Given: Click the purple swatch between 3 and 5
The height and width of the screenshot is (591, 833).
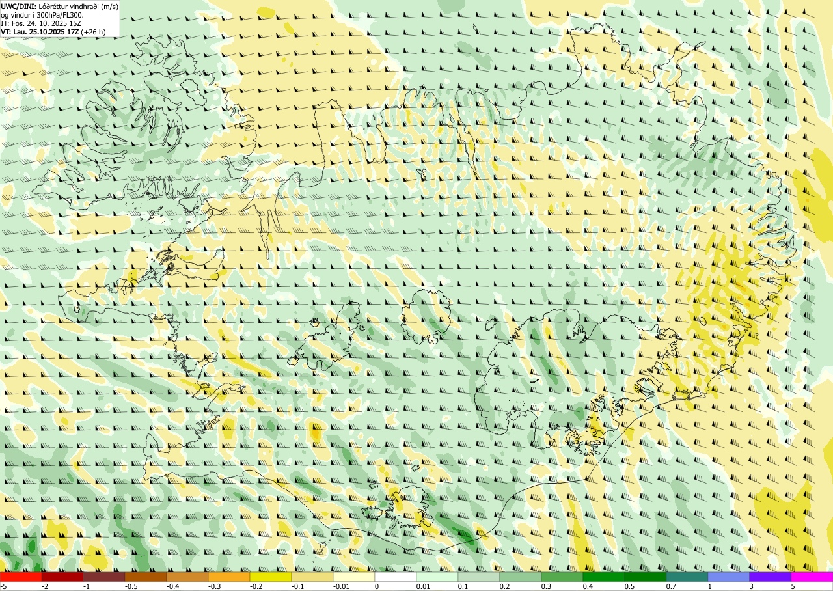Looking at the screenshot, I should coord(771,577).
